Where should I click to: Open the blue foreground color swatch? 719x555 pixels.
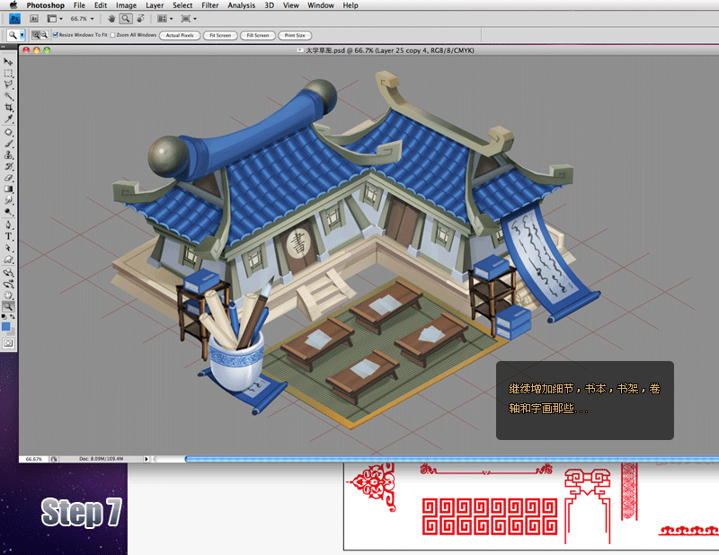tap(6, 326)
